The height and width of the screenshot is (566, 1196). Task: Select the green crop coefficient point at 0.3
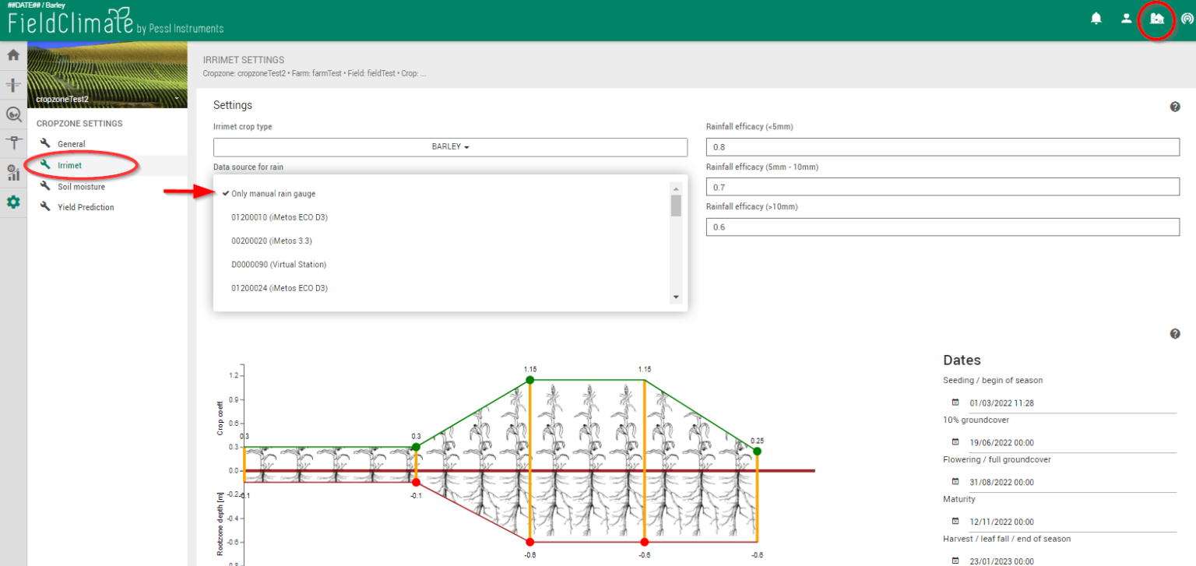(416, 447)
